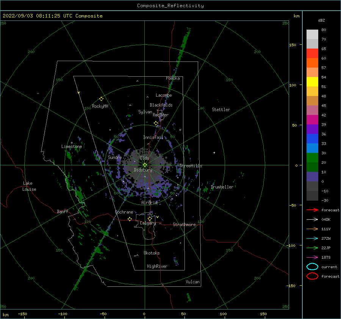Click the Olds city label

[144, 158]
